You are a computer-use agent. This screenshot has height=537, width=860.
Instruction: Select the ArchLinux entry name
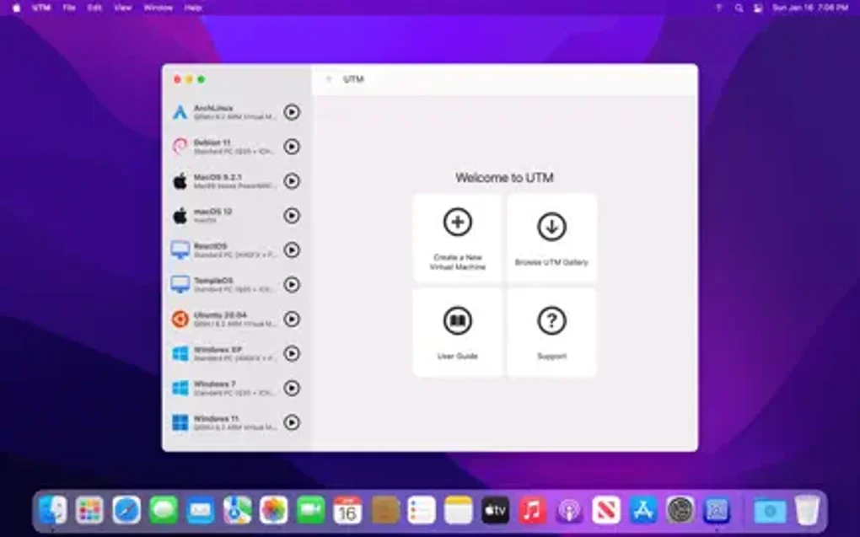[x=213, y=108]
